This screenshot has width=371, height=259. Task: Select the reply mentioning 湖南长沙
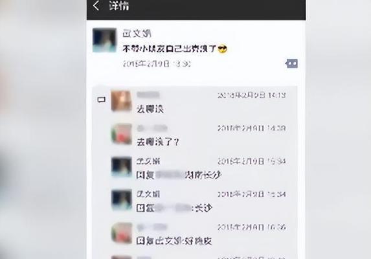point(179,175)
